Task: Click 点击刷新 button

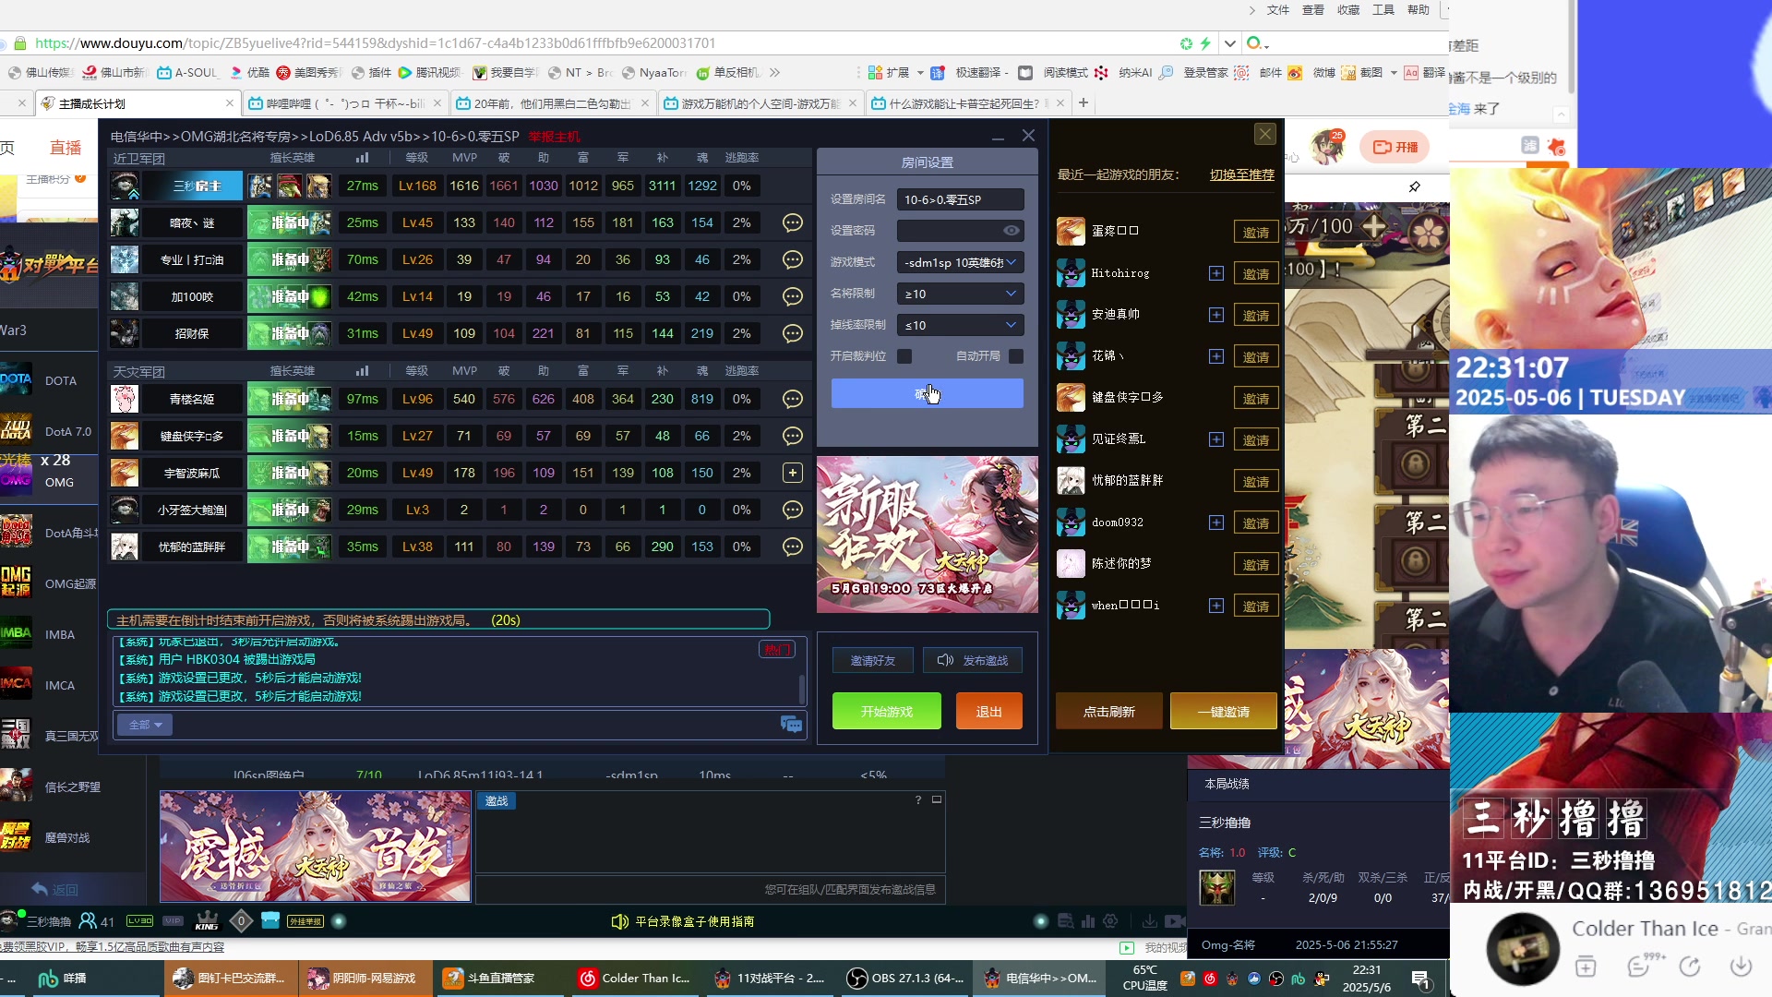Action: coord(1109,711)
